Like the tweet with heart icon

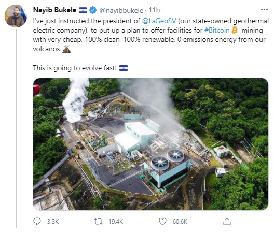coord(162,222)
